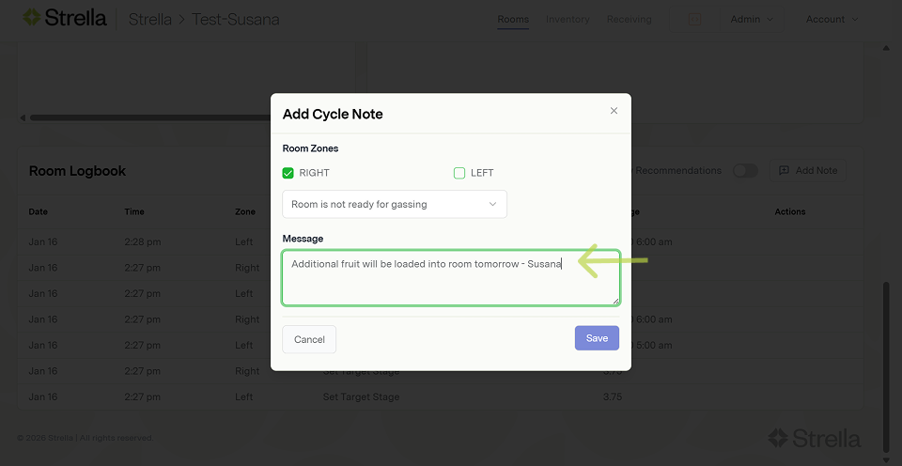The image size is (902, 466).
Task: Click the page scroll up arrow
Action: (x=886, y=47)
